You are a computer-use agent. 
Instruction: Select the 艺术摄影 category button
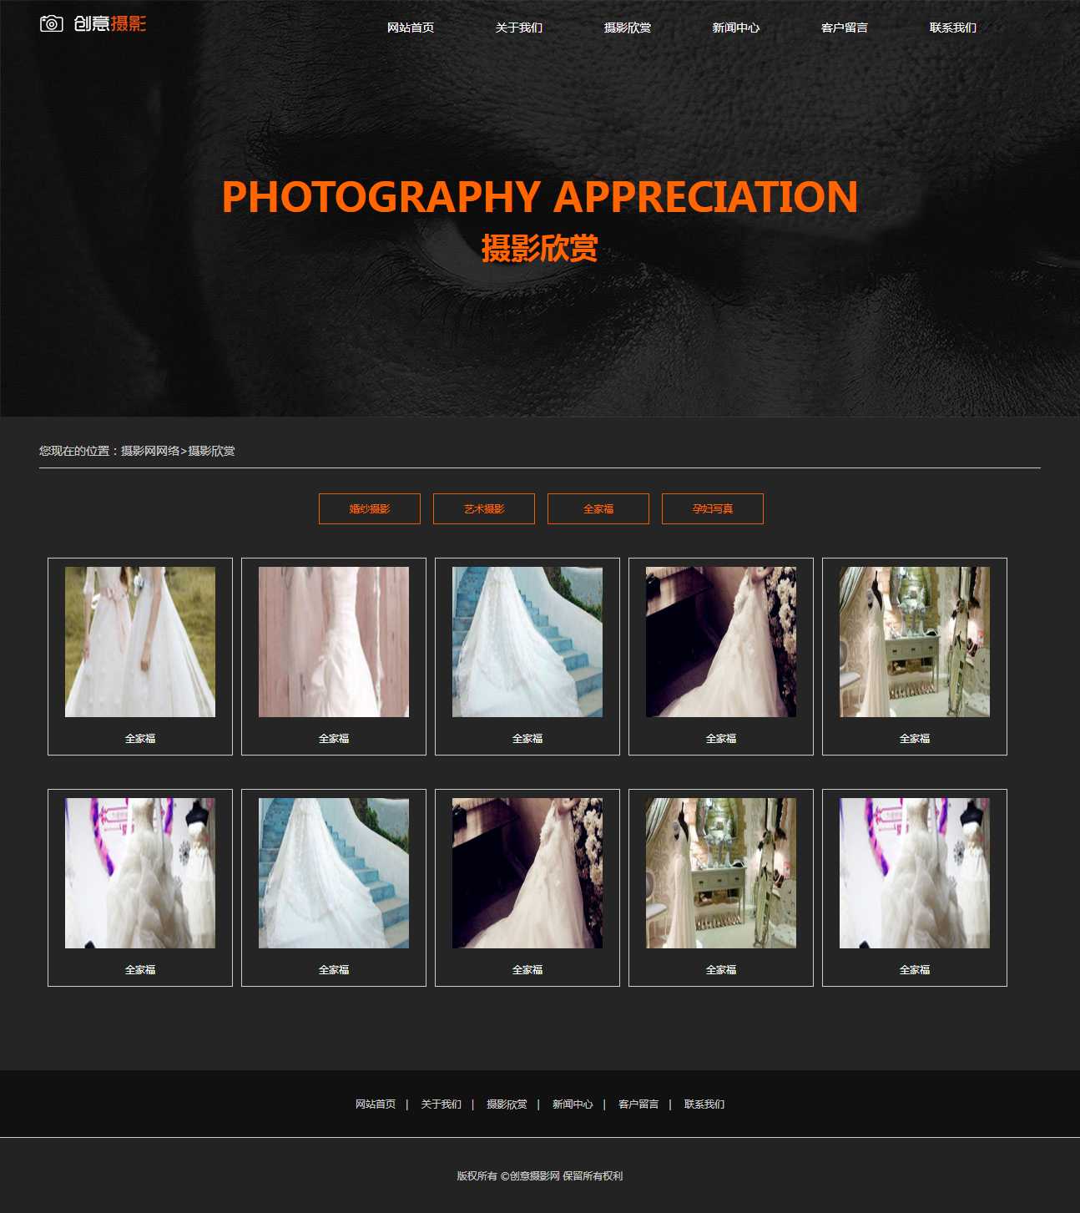[484, 508]
